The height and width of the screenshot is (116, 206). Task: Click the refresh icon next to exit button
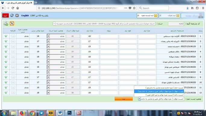coord(12,15)
